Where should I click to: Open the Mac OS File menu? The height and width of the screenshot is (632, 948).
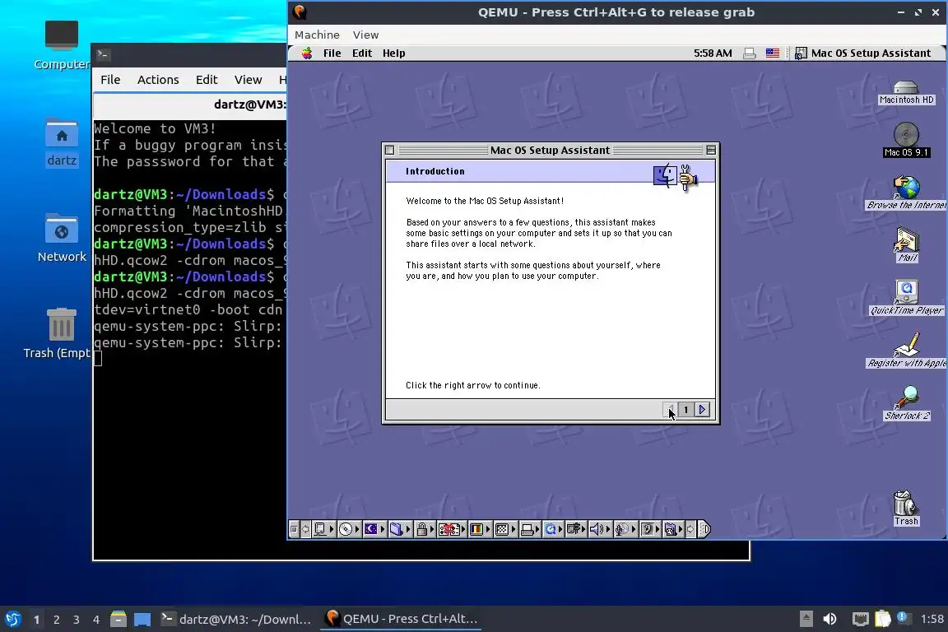[332, 53]
